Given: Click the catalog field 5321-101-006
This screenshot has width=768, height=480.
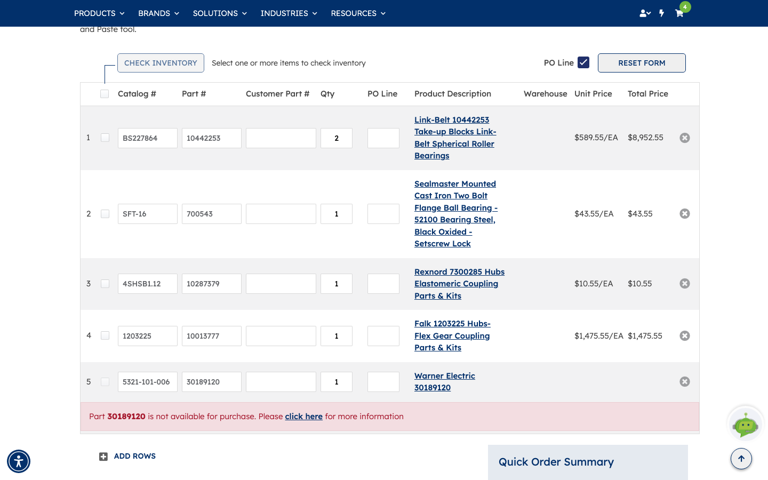Looking at the screenshot, I should point(148,382).
